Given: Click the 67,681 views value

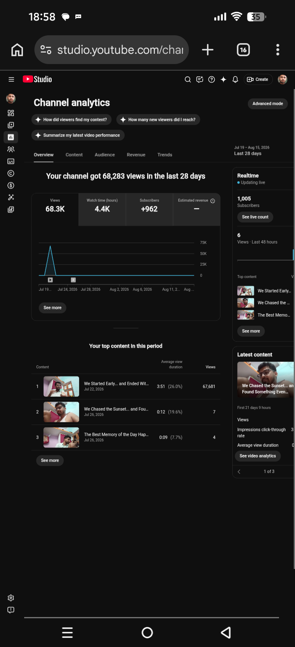Looking at the screenshot, I should coord(209,386).
